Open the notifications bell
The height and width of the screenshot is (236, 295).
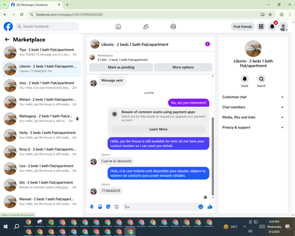tap(272, 27)
